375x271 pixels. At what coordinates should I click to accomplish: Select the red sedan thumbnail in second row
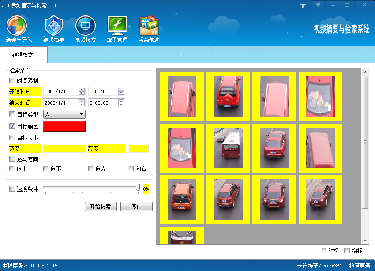(274, 148)
